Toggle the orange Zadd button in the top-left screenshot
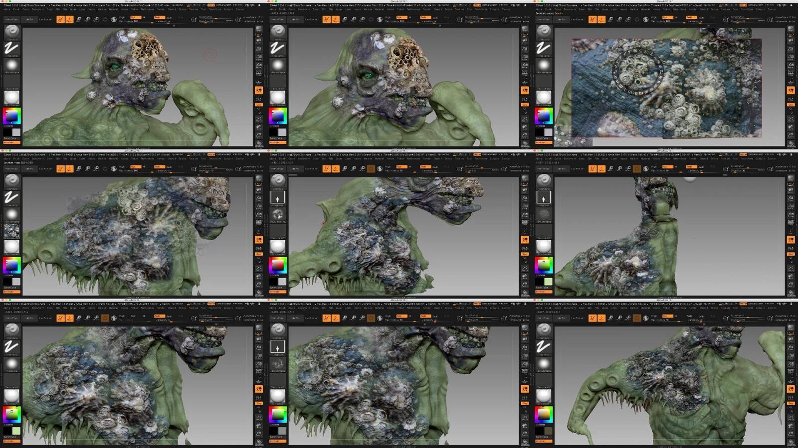798x448 pixels. (159, 17)
